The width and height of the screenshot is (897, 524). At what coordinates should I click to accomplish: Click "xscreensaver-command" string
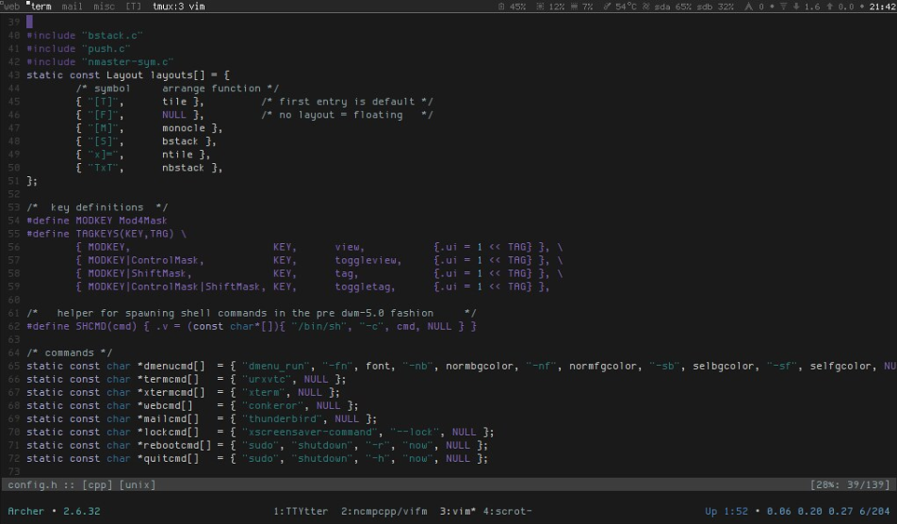tap(309, 432)
